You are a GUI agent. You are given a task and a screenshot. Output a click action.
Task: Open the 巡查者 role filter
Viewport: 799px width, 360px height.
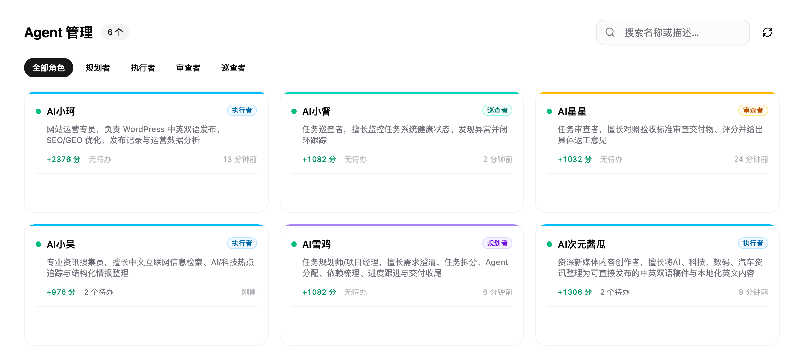[x=233, y=68]
